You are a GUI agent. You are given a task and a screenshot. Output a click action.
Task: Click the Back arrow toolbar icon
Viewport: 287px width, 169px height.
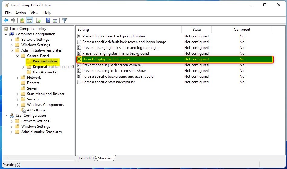[6, 21]
